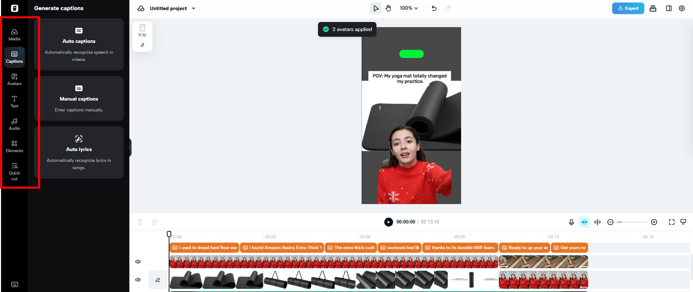The image size is (693, 292).
Task: Choose the Auto captions option
Action: pyautogui.click(x=79, y=45)
